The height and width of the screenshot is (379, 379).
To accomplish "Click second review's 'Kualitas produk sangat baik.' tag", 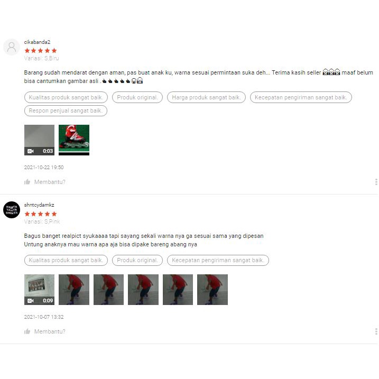I will click(x=66, y=260).
